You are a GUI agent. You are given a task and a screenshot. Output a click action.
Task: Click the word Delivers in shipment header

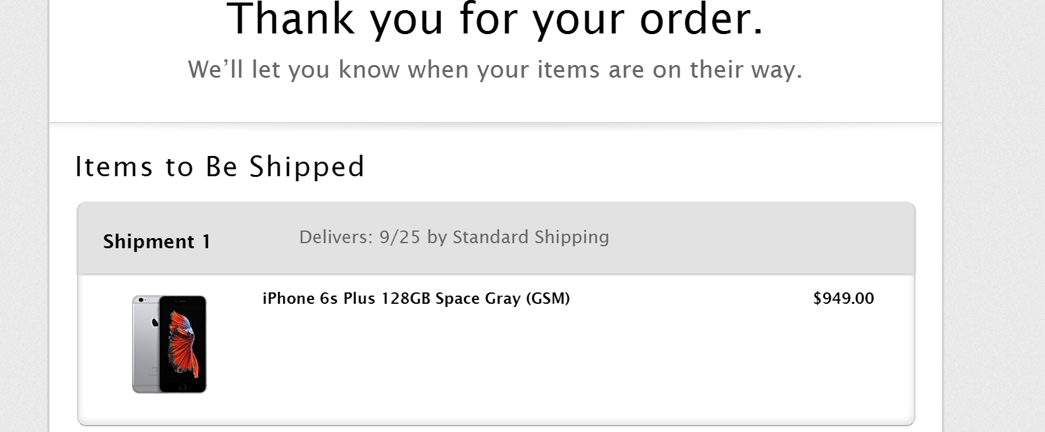[336, 237]
